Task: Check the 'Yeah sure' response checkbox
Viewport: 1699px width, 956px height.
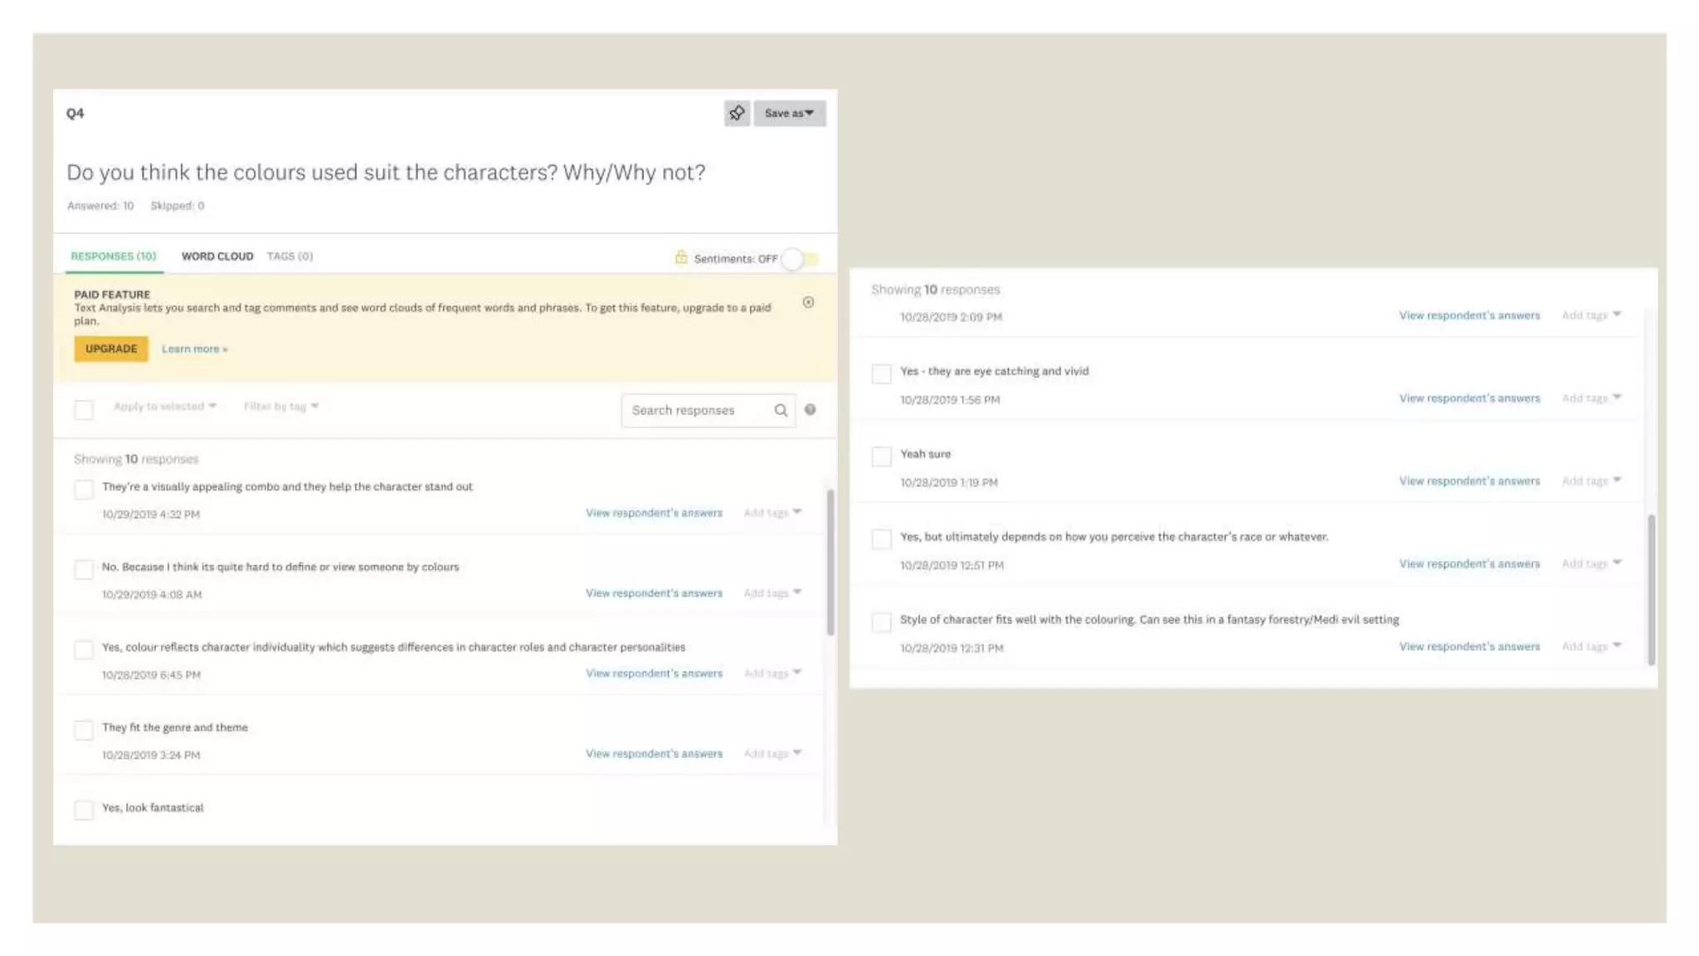Action: pos(881,456)
